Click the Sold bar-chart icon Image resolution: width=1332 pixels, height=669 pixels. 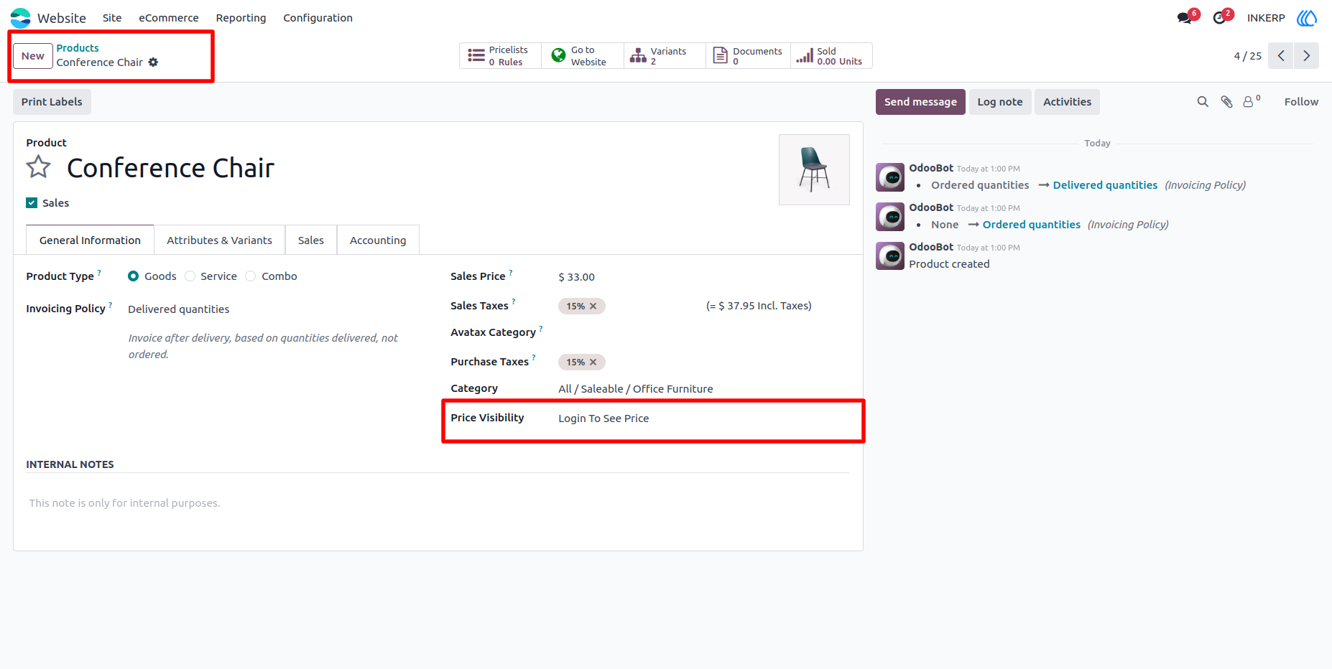pyautogui.click(x=805, y=55)
